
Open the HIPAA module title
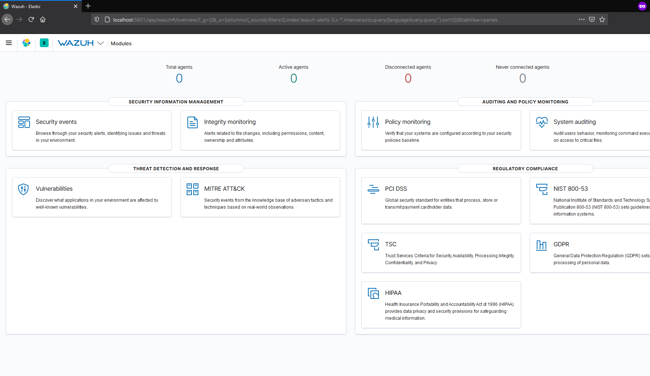click(x=393, y=293)
